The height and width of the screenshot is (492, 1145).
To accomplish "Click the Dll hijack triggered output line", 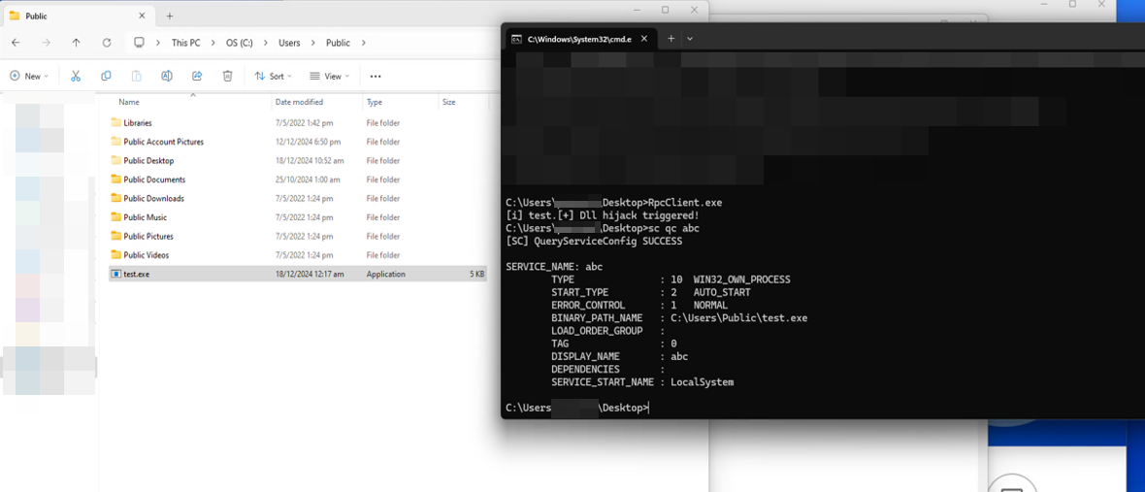I will (603, 215).
